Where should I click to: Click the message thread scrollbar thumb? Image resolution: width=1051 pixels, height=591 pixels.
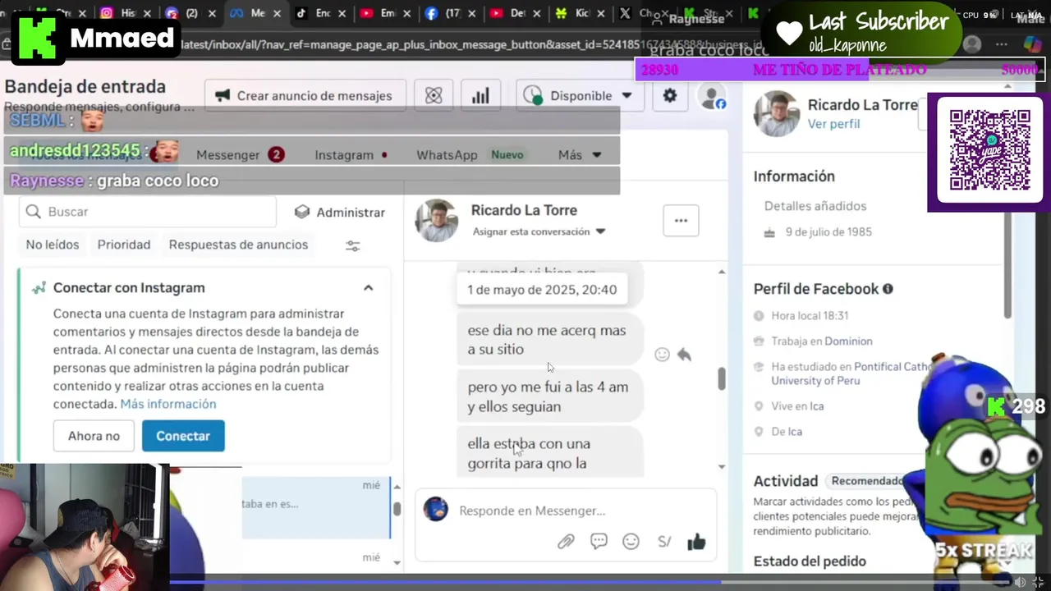(x=722, y=378)
